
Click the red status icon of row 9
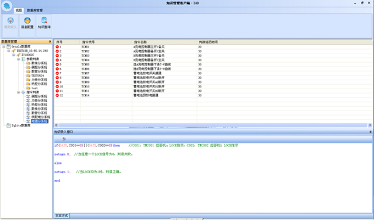tap(57, 82)
